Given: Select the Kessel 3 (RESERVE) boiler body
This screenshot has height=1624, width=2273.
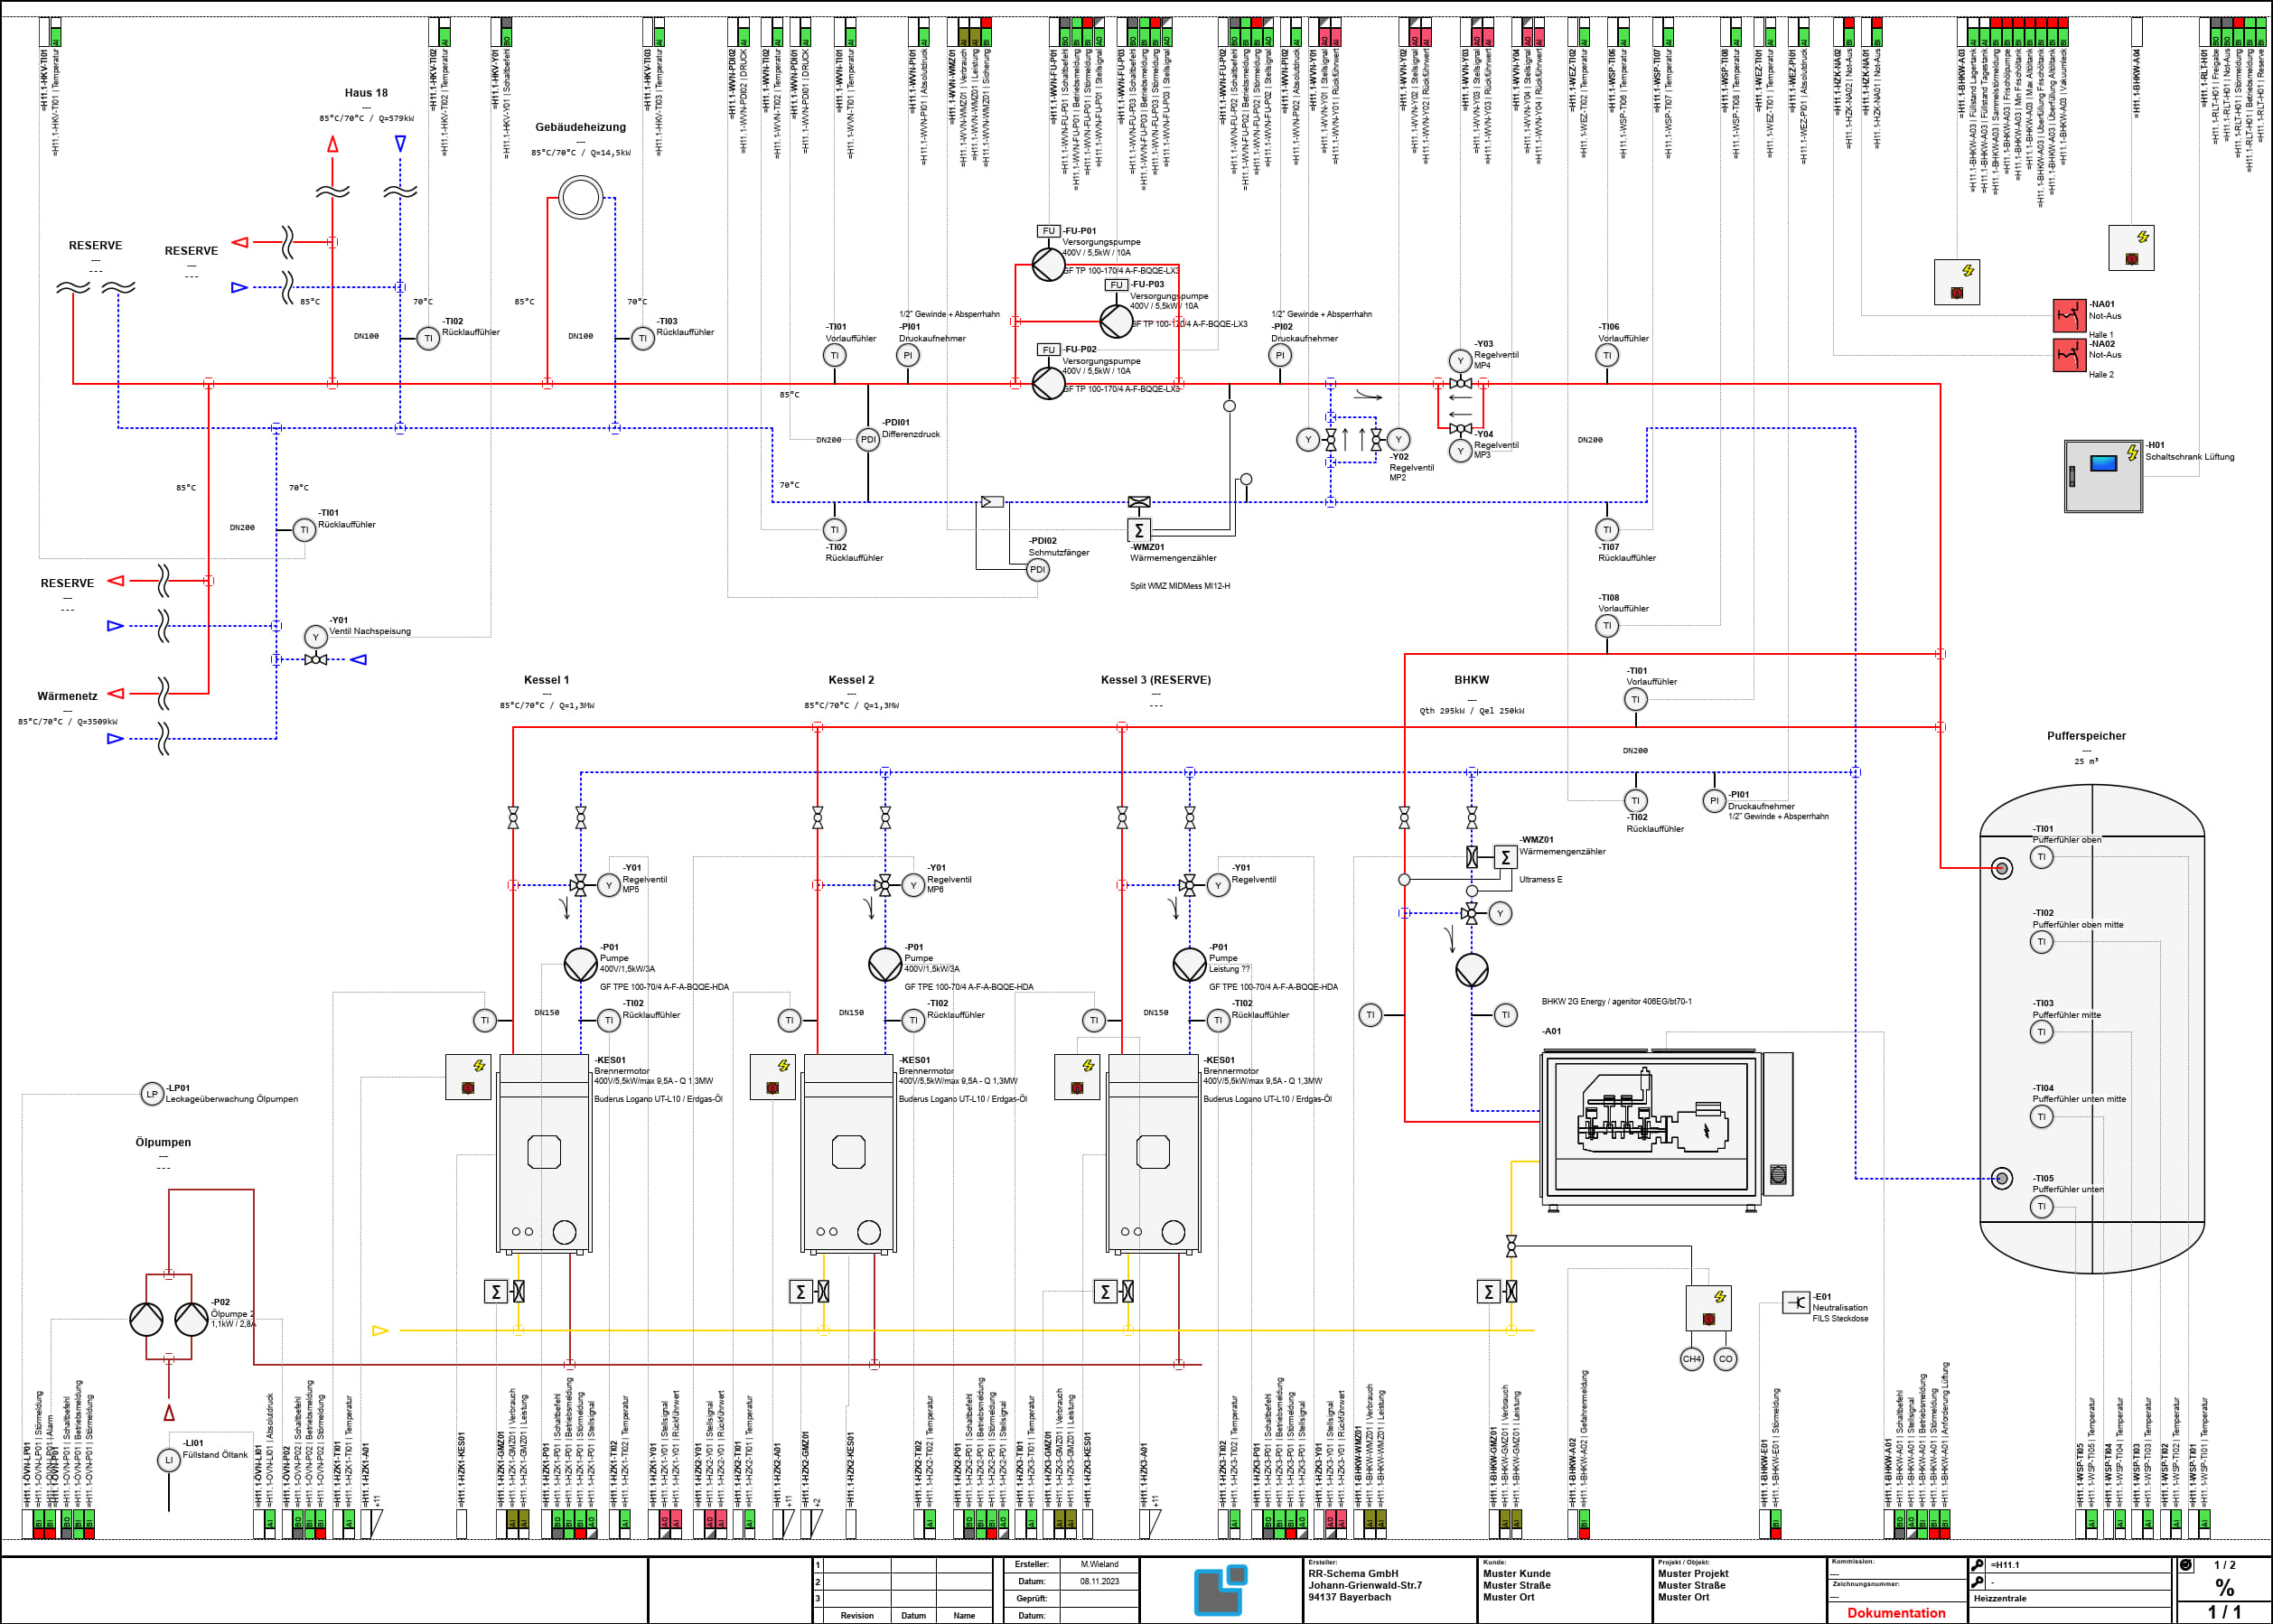Looking at the screenshot, I should click(1153, 1153).
